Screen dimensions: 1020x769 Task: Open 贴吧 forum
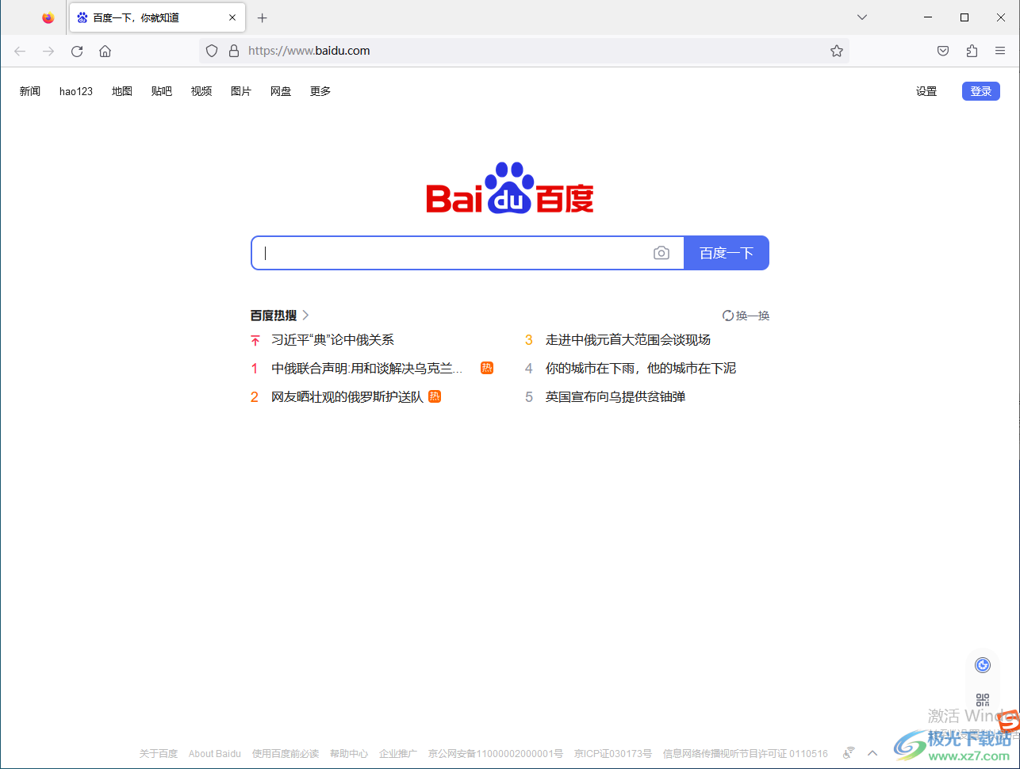(162, 91)
